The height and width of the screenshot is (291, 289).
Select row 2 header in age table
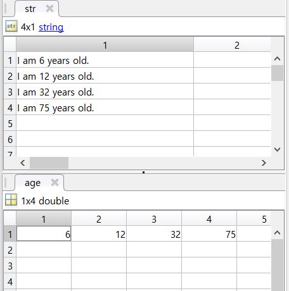point(10,249)
